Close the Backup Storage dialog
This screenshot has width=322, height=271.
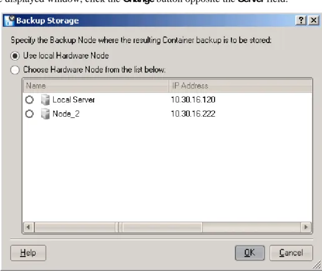(x=313, y=21)
